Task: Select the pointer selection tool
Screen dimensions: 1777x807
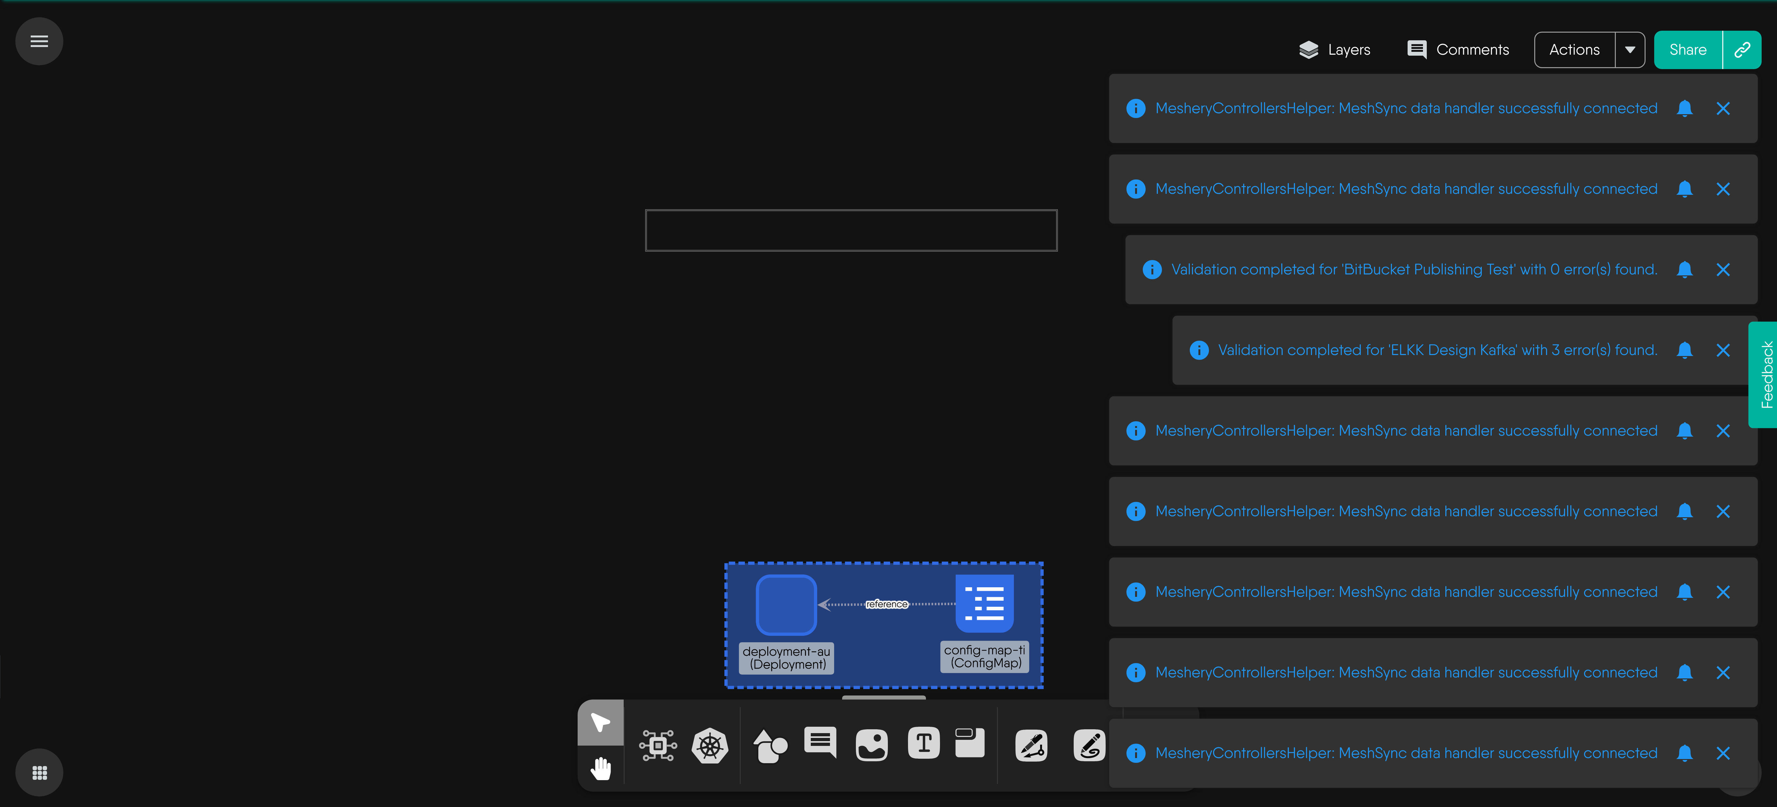Action: pyautogui.click(x=600, y=722)
